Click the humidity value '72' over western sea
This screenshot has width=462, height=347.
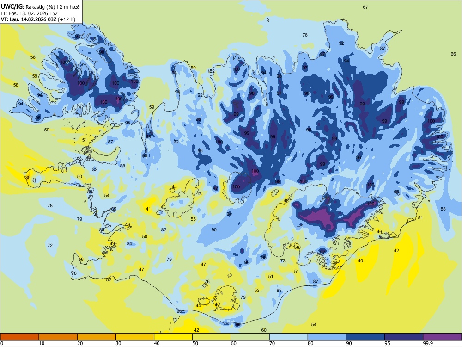(x=50, y=245)
